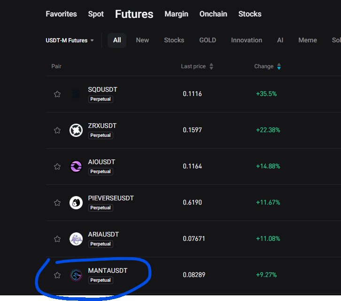341x301 pixels.
Task: Select the Meme category filter
Action: pos(308,40)
